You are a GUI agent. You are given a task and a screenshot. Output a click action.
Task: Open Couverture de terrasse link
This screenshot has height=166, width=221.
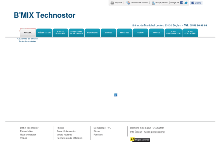click(27, 39)
